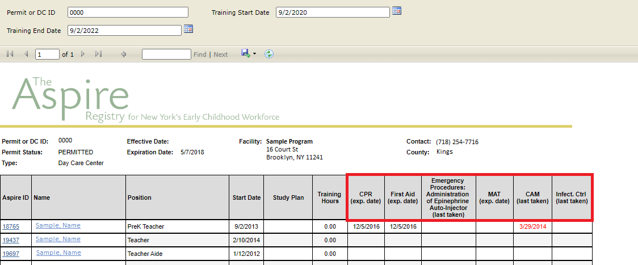The image size is (638, 265).
Task: Edit the Training End Date field
Action: pyautogui.click(x=124, y=31)
